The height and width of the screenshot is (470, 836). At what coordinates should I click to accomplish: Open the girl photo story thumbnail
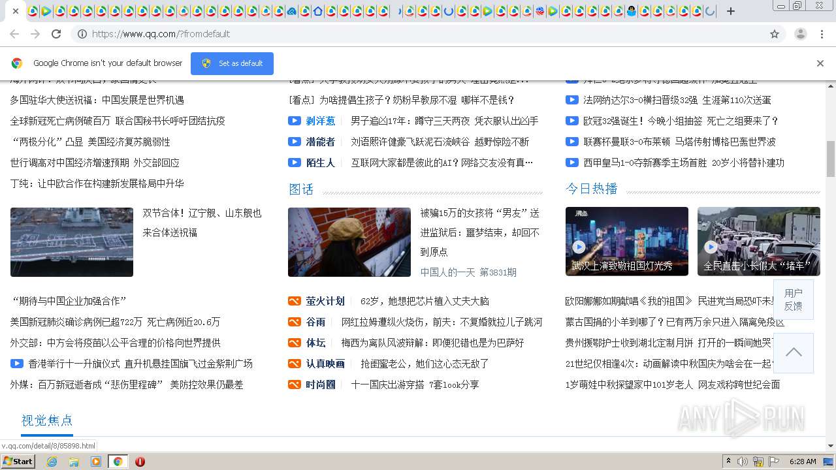click(x=349, y=242)
